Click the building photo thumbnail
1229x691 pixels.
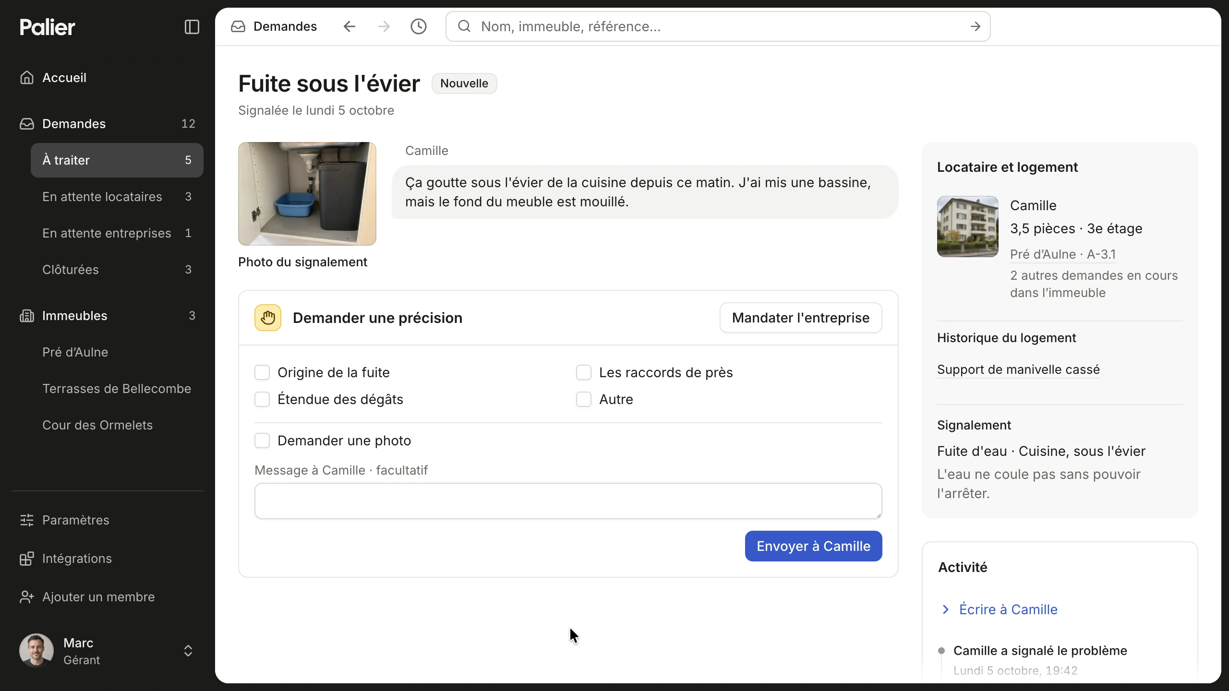pos(968,226)
